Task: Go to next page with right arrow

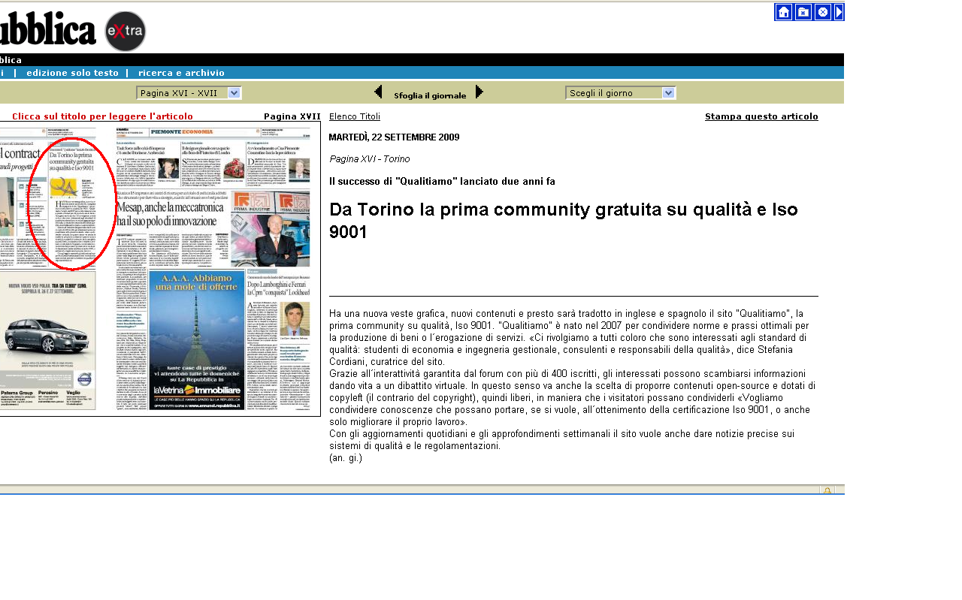Action: [x=479, y=92]
